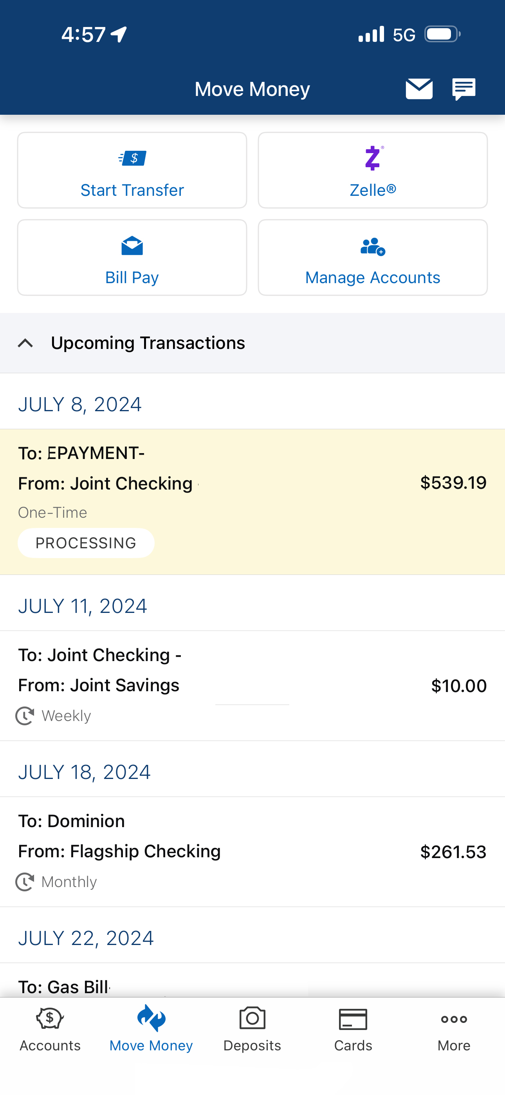Click the Manage Accounts button label

click(x=373, y=278)
